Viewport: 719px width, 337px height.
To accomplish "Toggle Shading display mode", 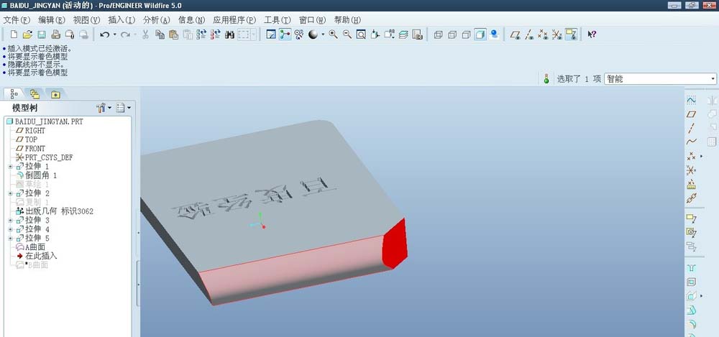I will [x=480, y=34].
